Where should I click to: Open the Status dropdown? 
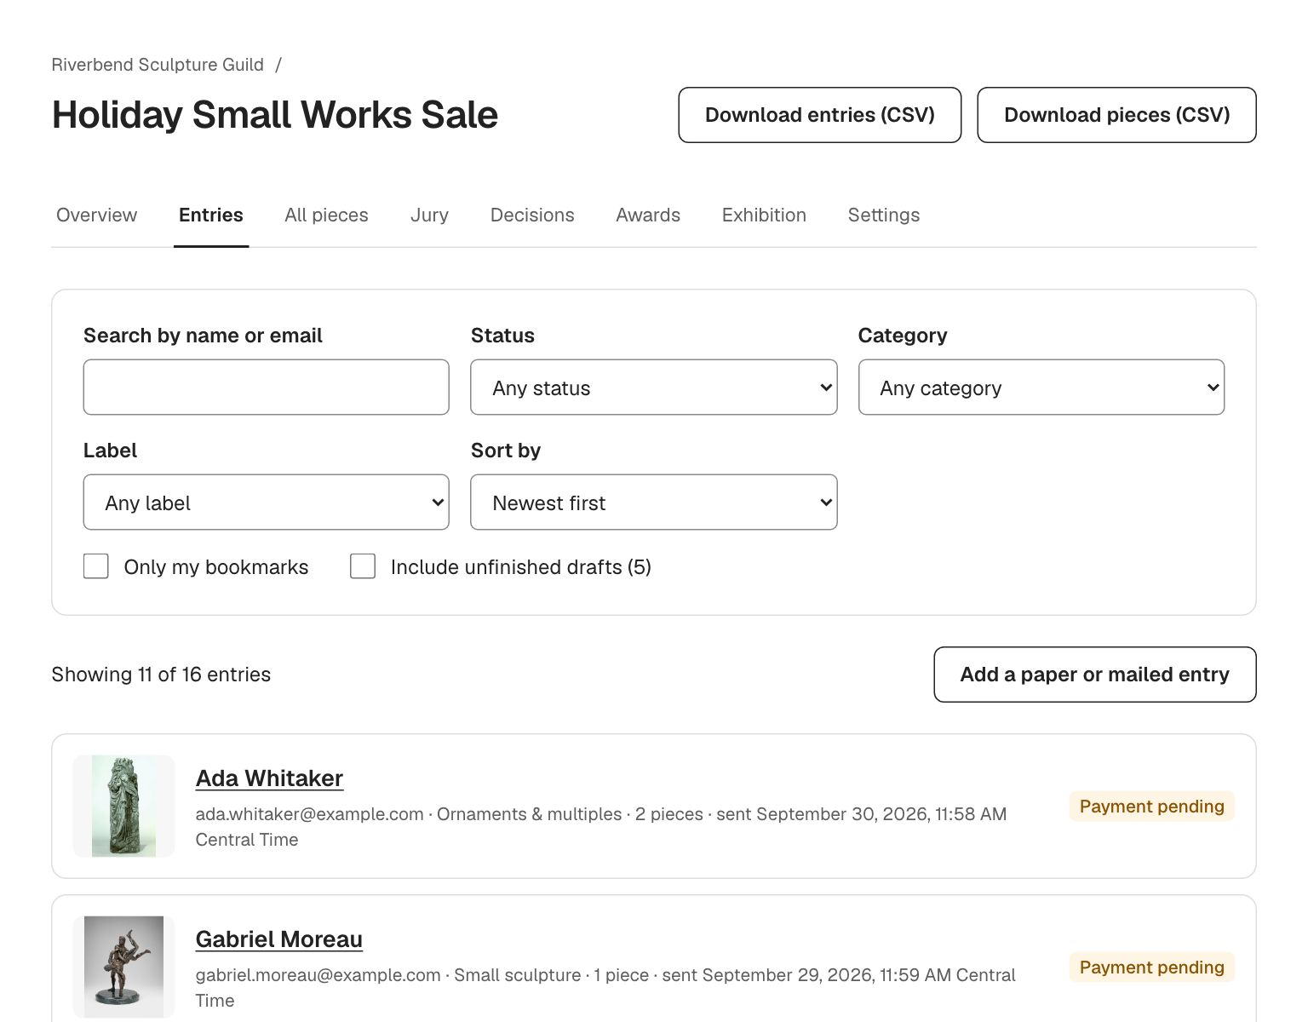click(x=653, y=388)
